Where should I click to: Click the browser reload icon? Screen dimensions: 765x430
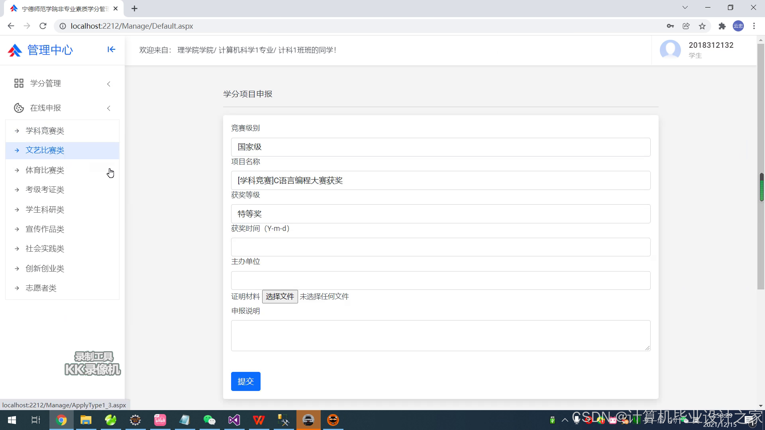43,26
